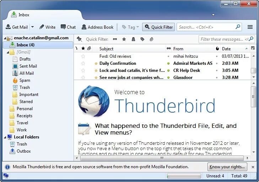This screenshot has height=182, width=259.
Task: Sort by starred column header
Action: pyautogui.click(x=83, y=49)
